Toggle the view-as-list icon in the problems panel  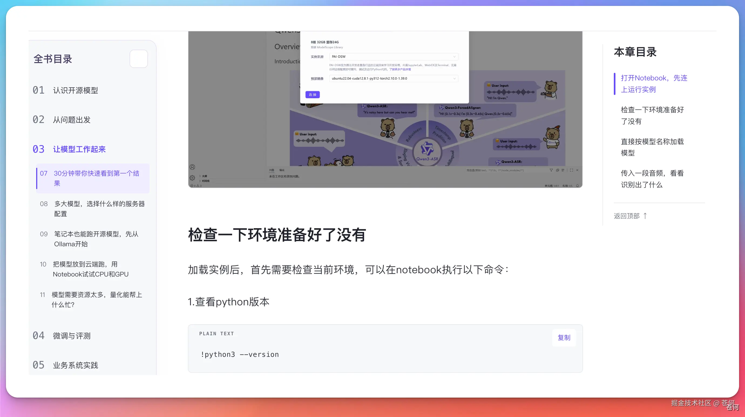tap(563, 170)
